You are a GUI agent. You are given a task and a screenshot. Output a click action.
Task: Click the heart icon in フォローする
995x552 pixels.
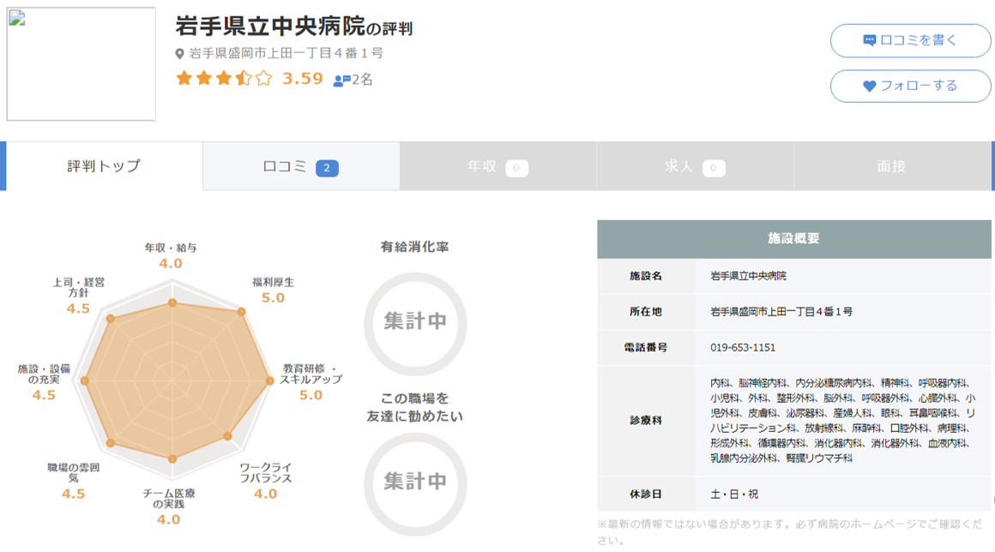(x=869, y=86)
